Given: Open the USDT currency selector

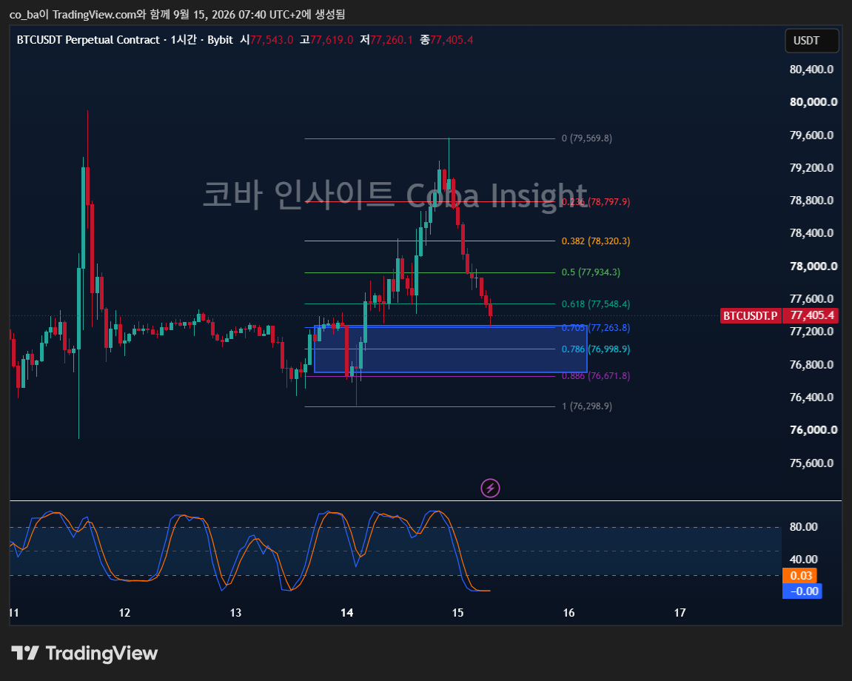Looking at the screenshot, I should 812,41.
